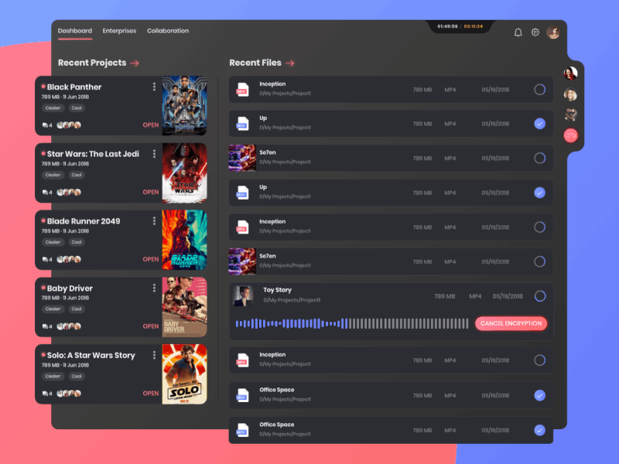Switch to the Enterprises tab
619x464 pixels.
pos(119,31)
